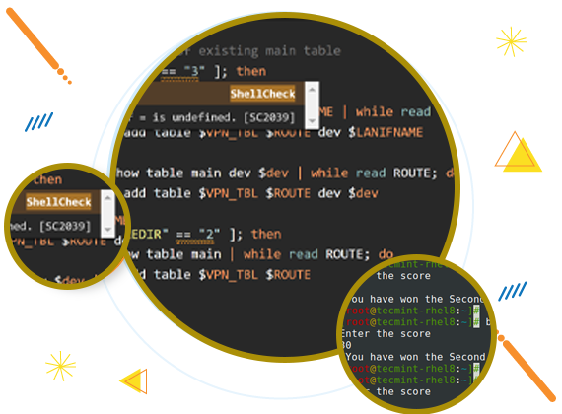
Task: Click the 'existing main table' comment line
Action: (x=269, y=51)
